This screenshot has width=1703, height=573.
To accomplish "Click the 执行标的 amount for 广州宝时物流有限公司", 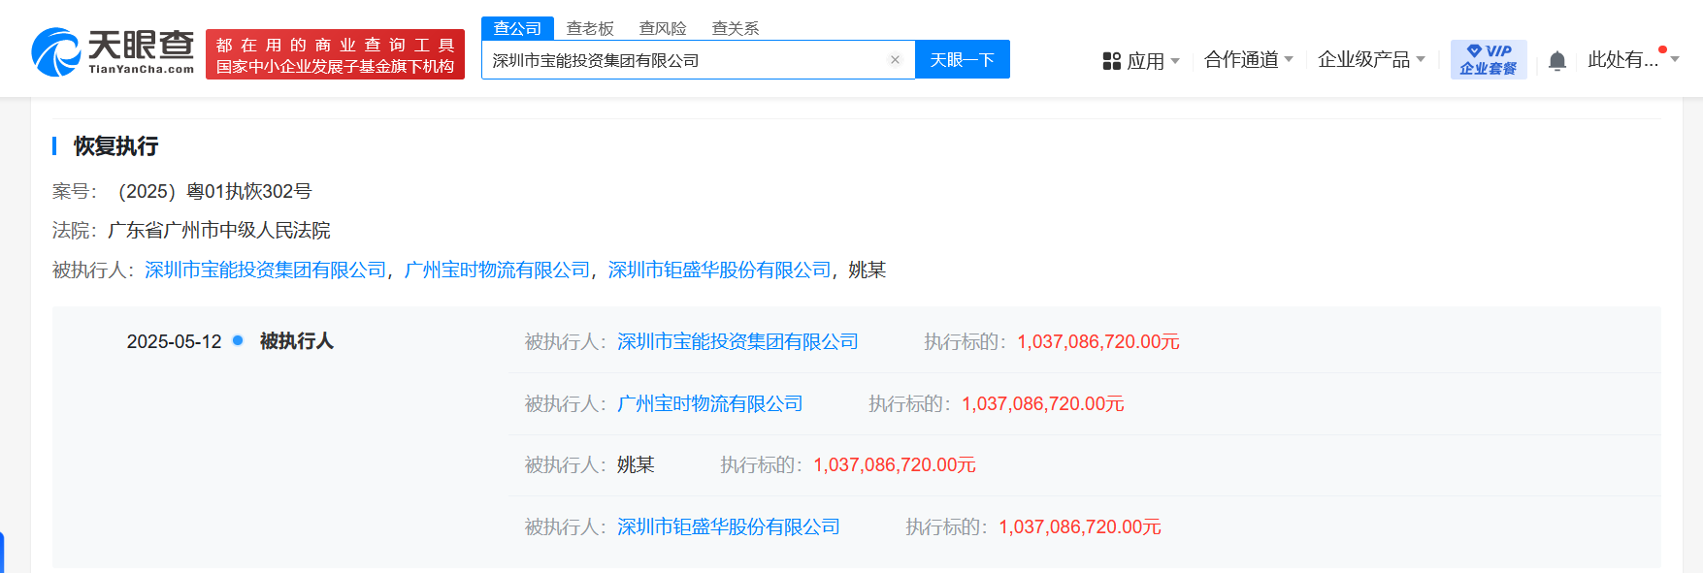I will click(x=1043, y=403).
